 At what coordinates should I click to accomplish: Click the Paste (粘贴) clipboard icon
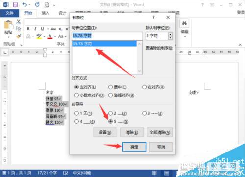click(8, 25)
